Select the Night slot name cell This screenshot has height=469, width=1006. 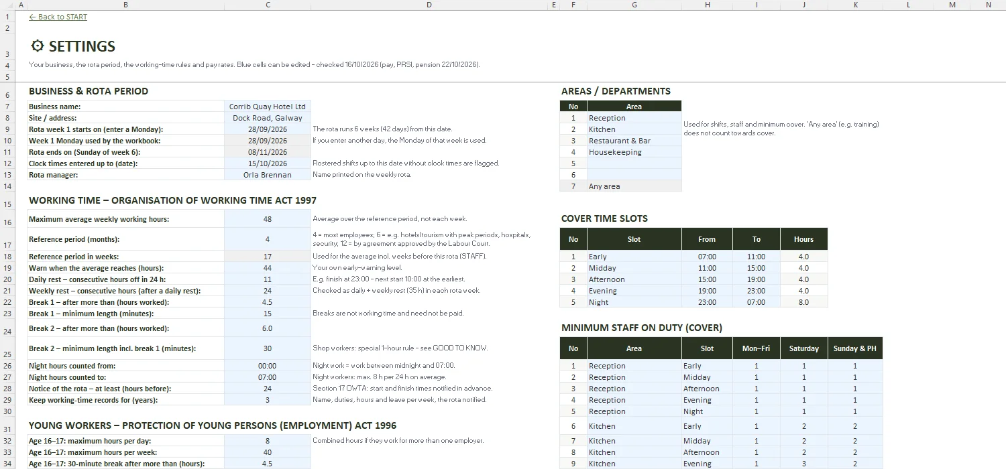634,302
